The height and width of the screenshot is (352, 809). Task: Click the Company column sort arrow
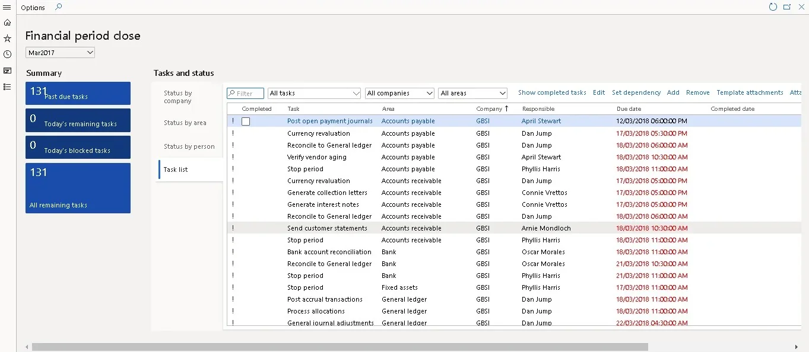point(507,108)
